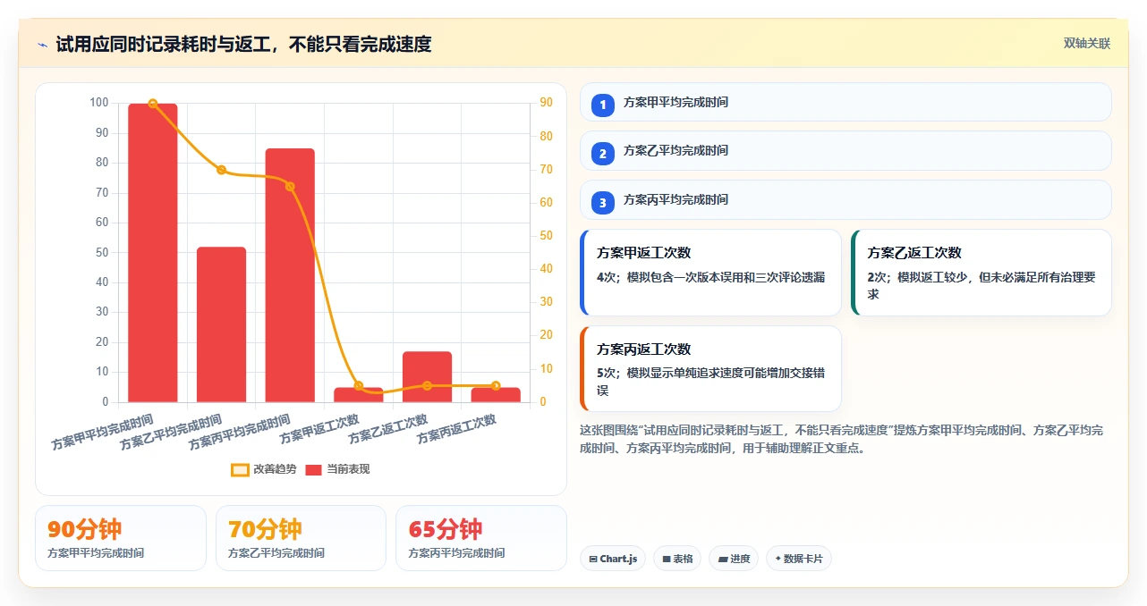1147x606 pixels.
Task: Click the 70分钟 stat card
Action: pos(301,538)
